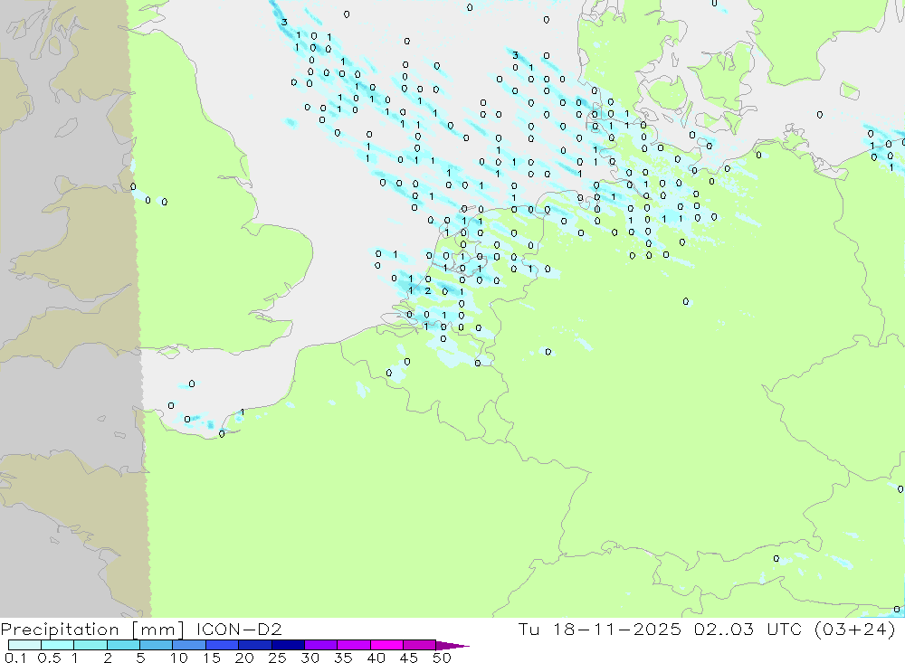Viewport: 905px width, 663px height.
Task: Click the 'ICON-D2' model label
Action: 239,629
